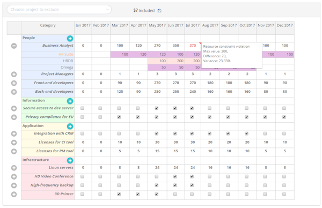Select the HRDB project row label

[68, 61]
